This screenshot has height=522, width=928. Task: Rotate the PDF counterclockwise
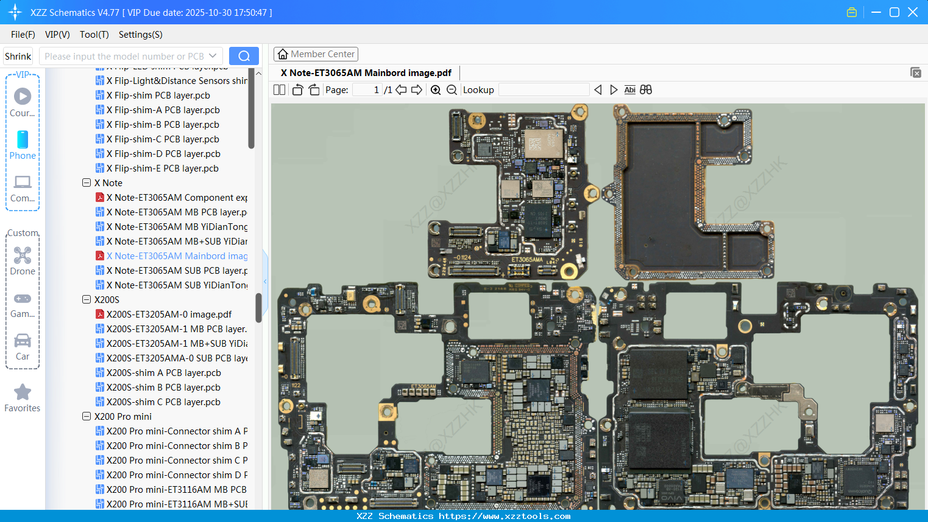pyautogui.click(x=297, y=89)
